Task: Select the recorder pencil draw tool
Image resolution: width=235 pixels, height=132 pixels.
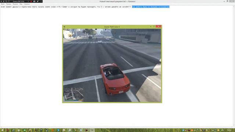Action: [x=37, y=1]
